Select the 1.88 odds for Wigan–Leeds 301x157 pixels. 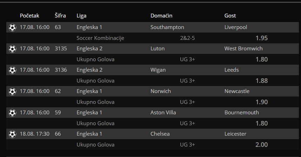261,81
